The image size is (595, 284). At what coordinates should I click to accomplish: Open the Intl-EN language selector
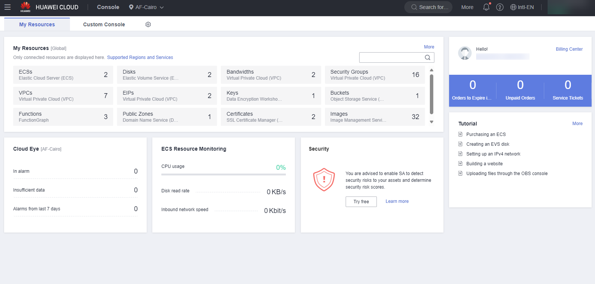point(522,7)
